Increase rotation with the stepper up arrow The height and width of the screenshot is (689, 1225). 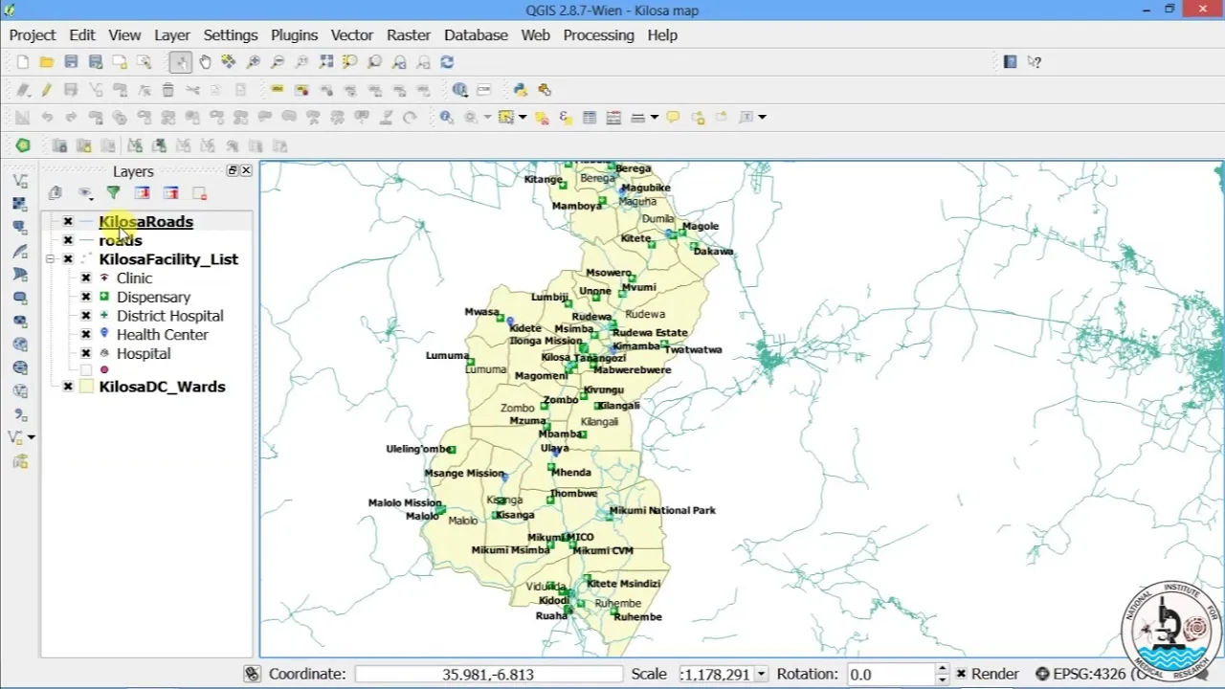click(943, 669)
